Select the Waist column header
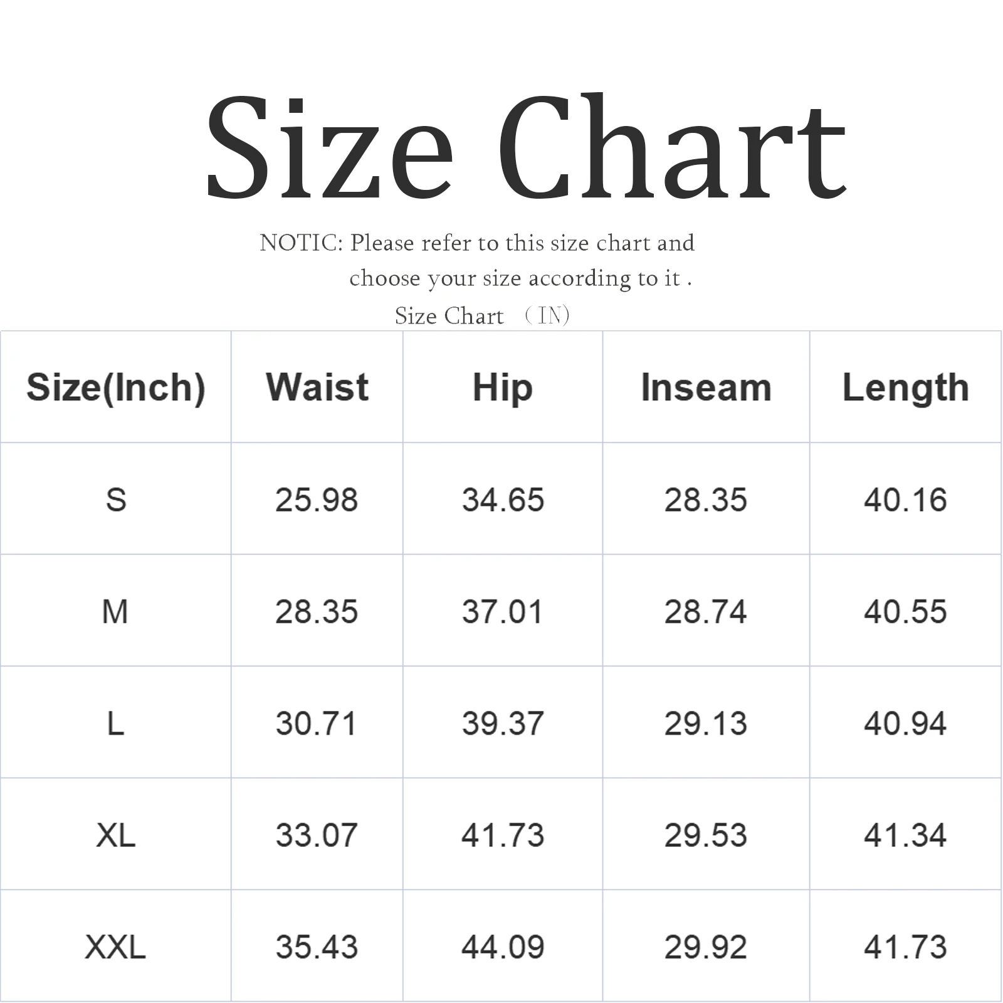Viewport: 1003px width, 1003px height. (x=317, y=387)
